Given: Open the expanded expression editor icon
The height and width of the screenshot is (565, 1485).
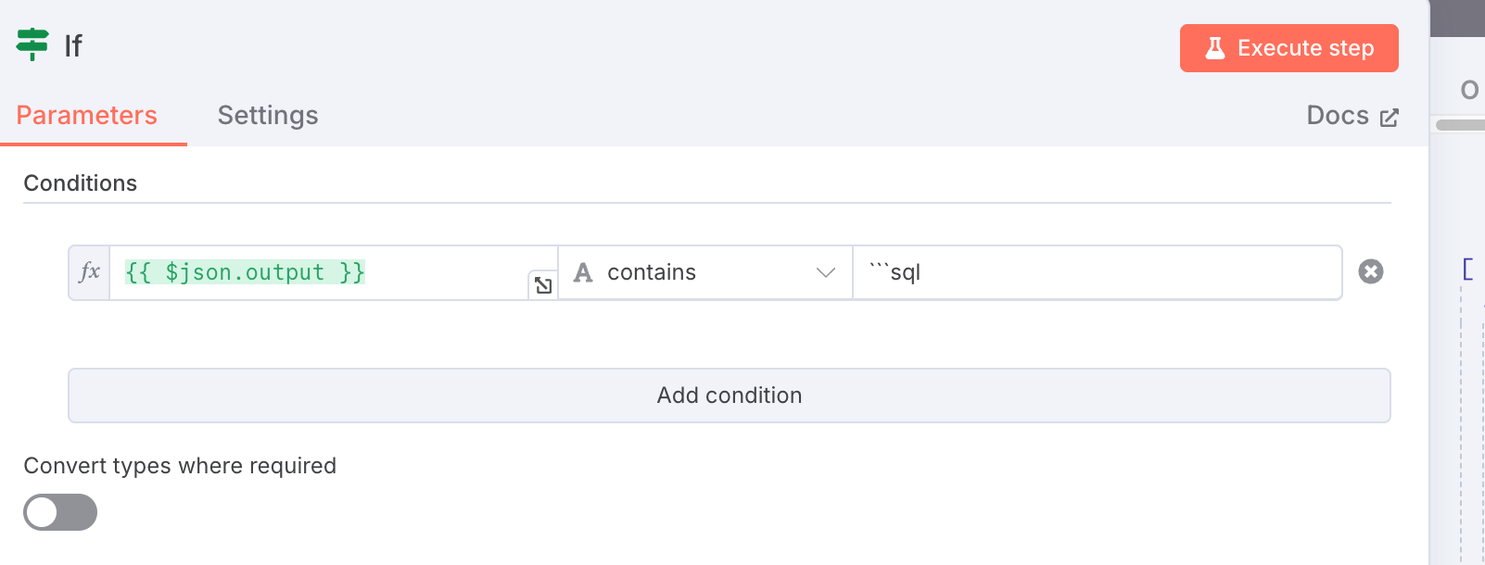Looking at the screenshot, I should [x=543, y=285].
